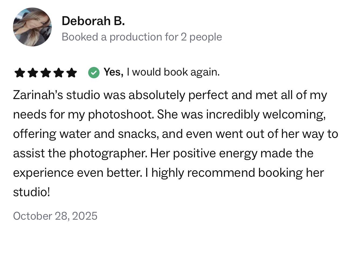Click the word "welcoming," in the review
Image resolution: width=356 pixels, height=258 pixels.
(x=294, y=114)
